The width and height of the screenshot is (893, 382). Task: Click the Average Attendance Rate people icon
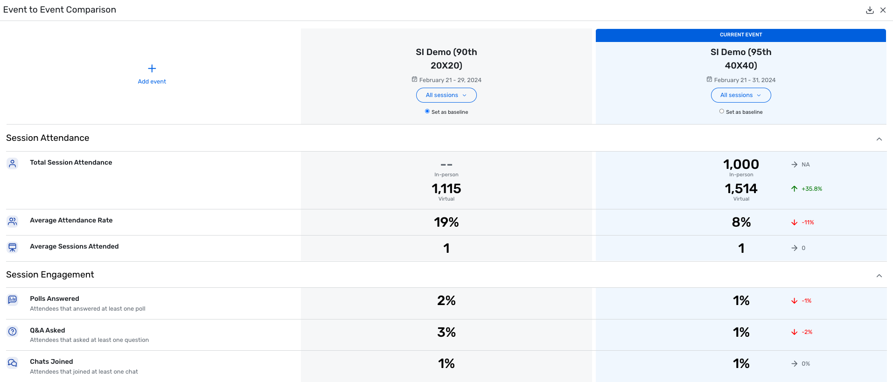[13, 221]
